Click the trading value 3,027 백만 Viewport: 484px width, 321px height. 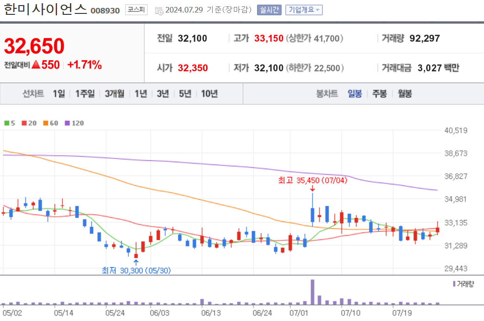(x=438, y=68)
